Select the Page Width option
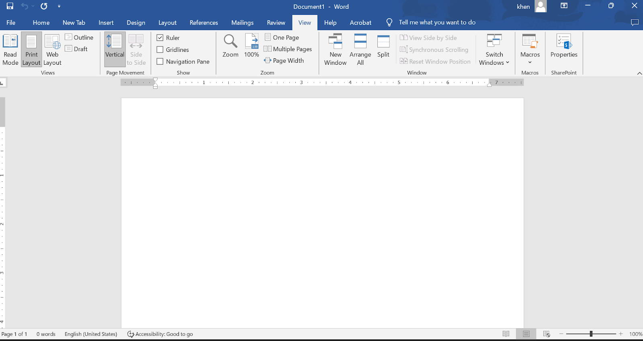The width and height of the screenshot is (643, 341). pos(284,61)
